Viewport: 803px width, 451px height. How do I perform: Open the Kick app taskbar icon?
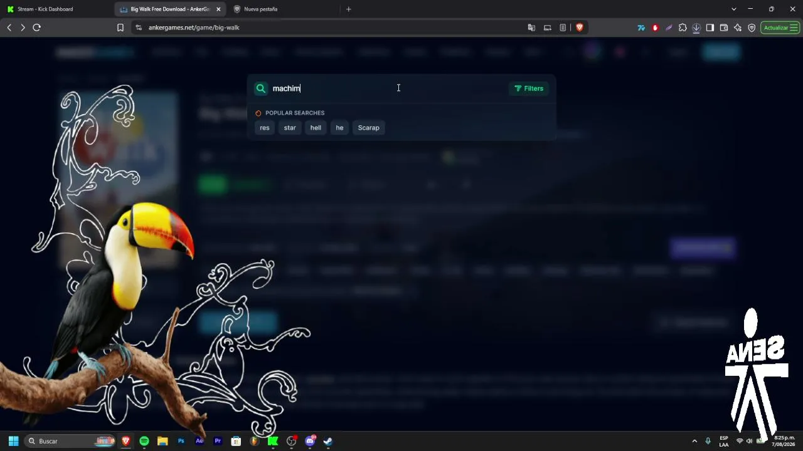pyautogui.click(x=273, y=441)
